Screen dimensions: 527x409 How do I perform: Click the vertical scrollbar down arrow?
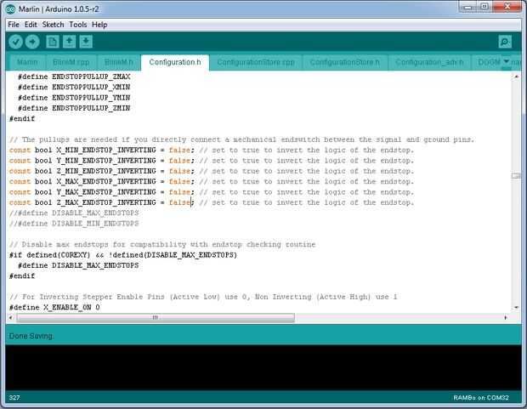(516, 308)
